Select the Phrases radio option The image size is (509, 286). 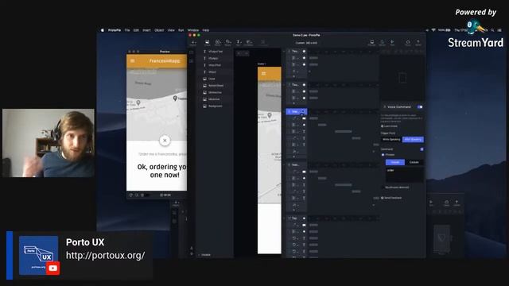383,155
